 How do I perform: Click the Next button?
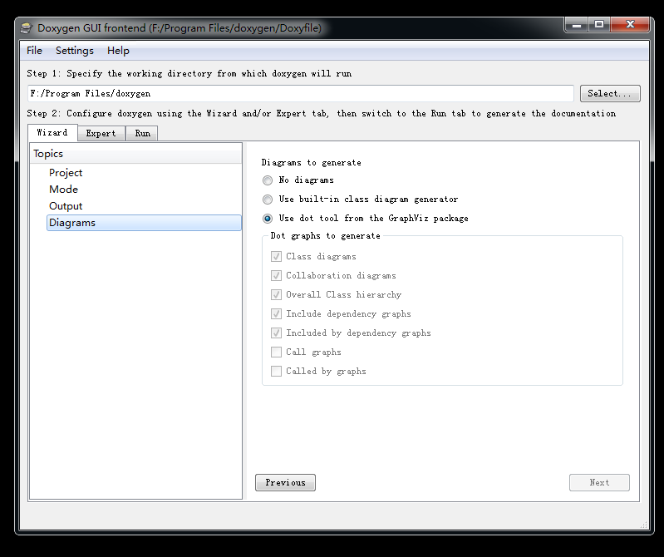coord(599,482)
